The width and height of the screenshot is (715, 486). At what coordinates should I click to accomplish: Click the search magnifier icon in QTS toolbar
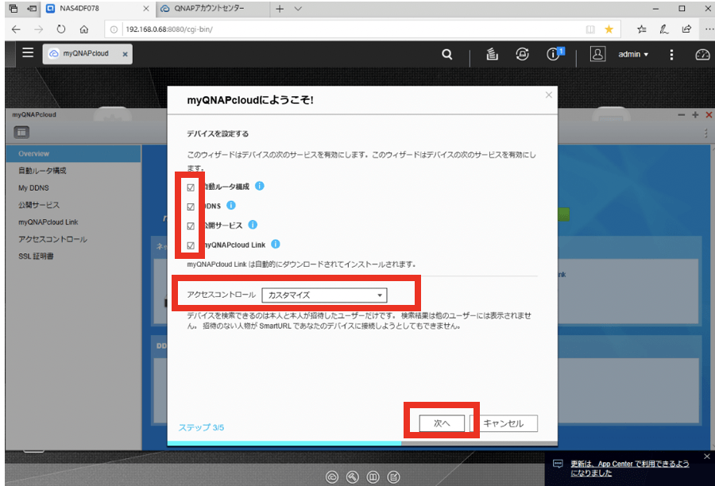(446, 54)
